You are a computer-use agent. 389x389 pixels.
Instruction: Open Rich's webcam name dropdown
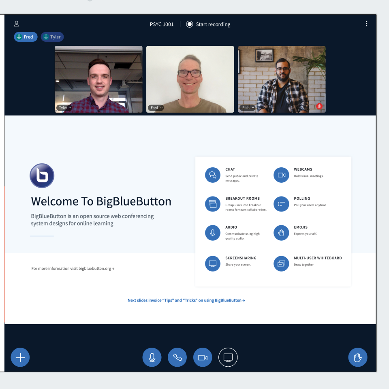point(248,108)
